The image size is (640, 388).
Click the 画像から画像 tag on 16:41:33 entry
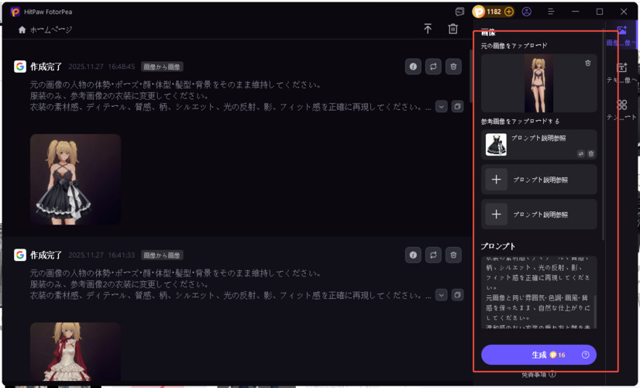162,256
